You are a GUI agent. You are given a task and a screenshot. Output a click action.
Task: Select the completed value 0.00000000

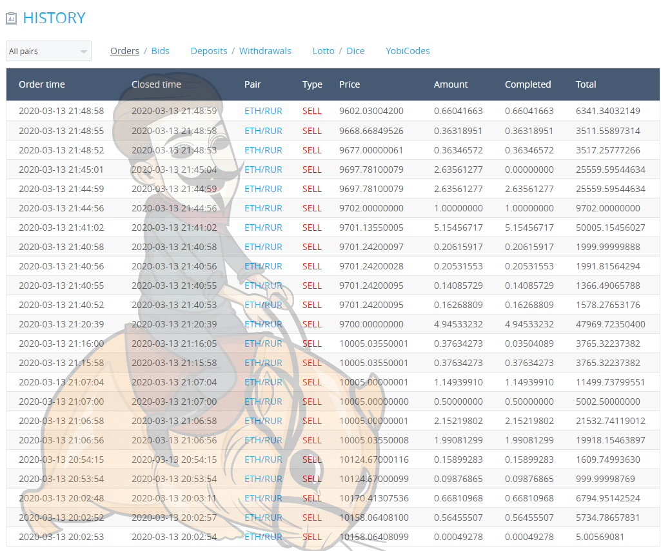[x=529, y=169]
